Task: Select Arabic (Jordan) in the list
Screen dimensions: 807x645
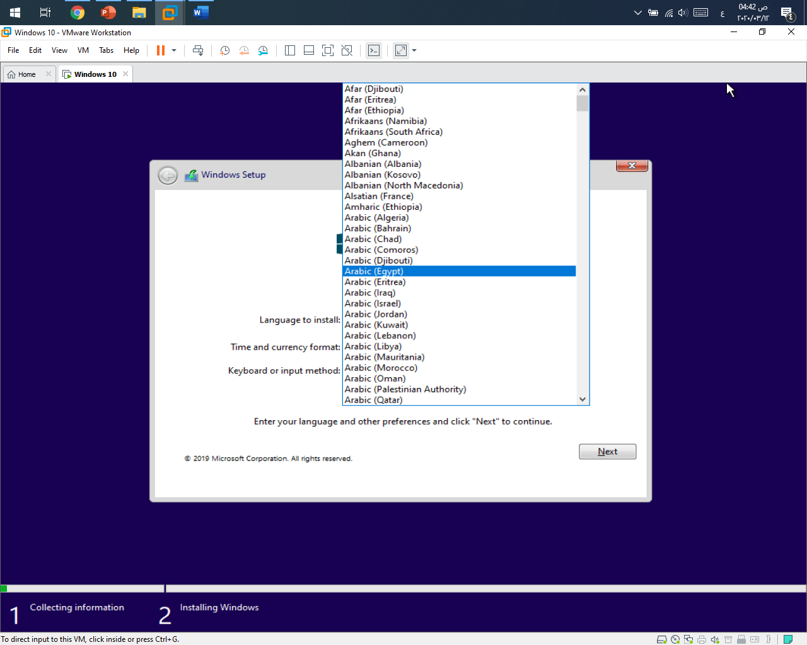Action: 460,314
